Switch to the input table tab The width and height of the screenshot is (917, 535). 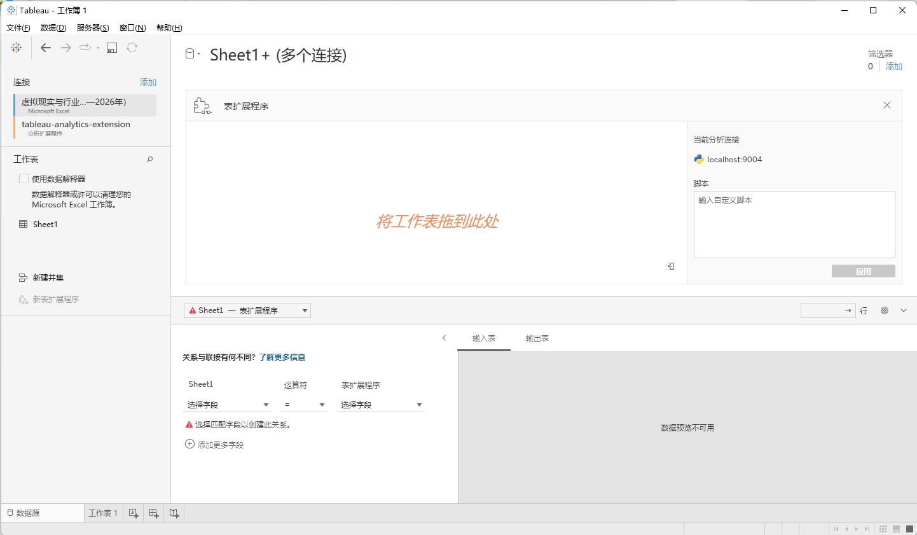click(x=484, y=338)
